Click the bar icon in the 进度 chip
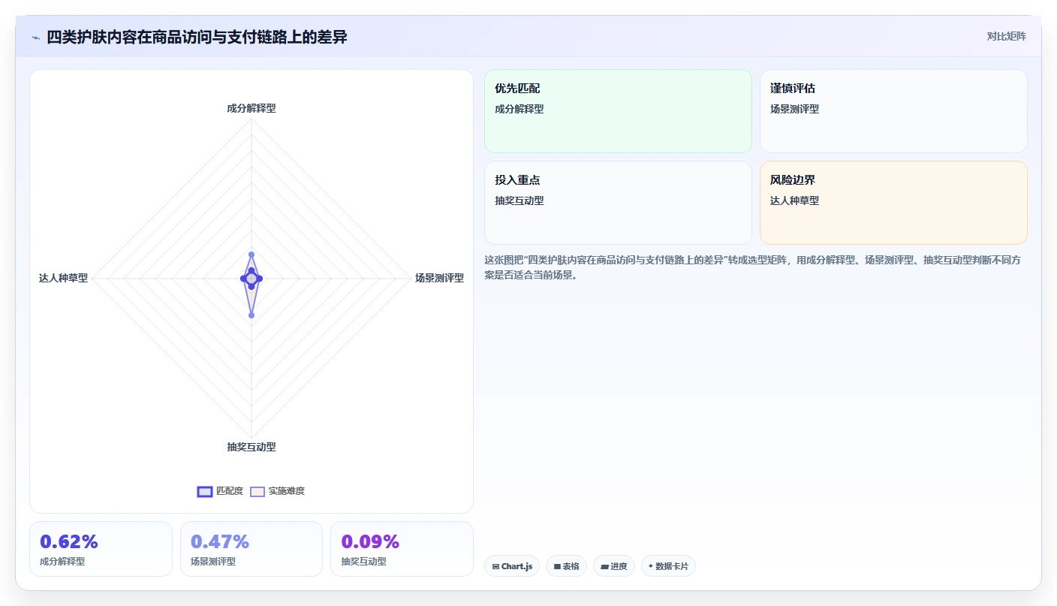The height and width of the screenshot is (606, 1057). click(604, 566)
